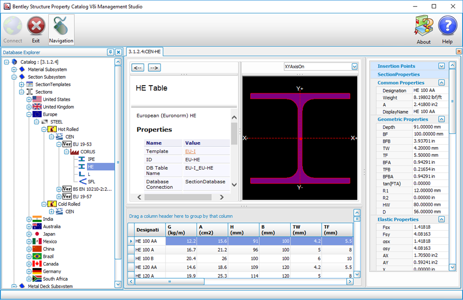Image resolution: width=463 pixels, height=300 pixels.
Task: Open Help with the blue question icon
Action: click(447, 26)
